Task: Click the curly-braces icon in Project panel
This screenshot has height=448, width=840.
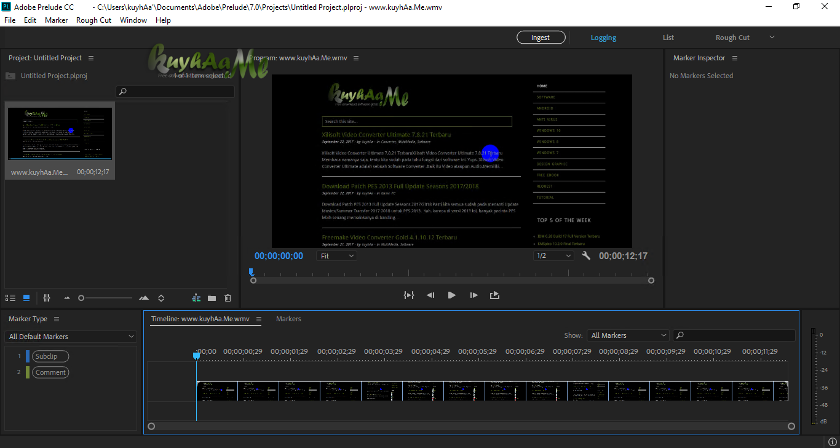Action: 46,298
